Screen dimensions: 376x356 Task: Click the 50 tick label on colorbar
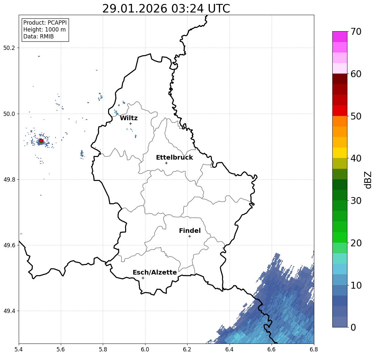pos(356,116)
